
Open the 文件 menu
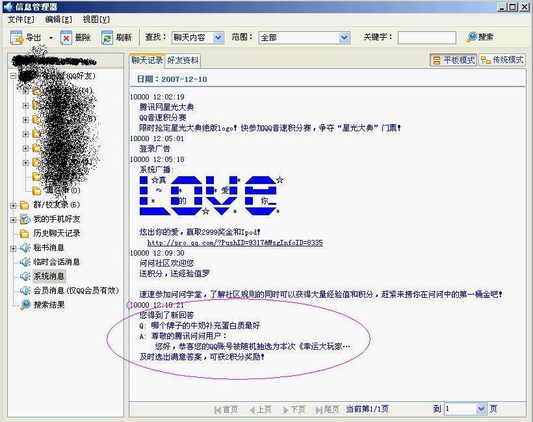pos(20,20)
